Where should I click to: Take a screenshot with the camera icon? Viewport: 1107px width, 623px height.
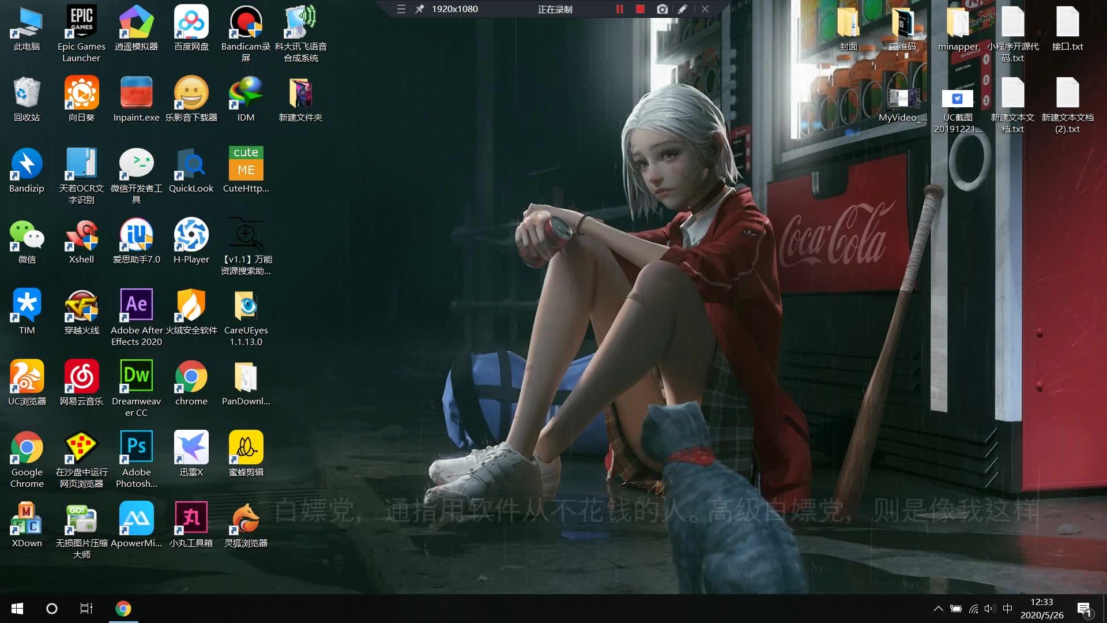662,9
